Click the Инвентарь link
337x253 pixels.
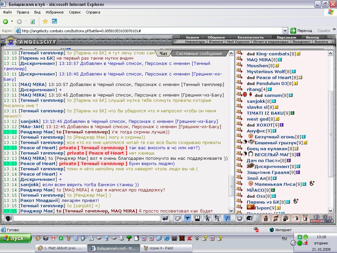[x=195, y=42]
